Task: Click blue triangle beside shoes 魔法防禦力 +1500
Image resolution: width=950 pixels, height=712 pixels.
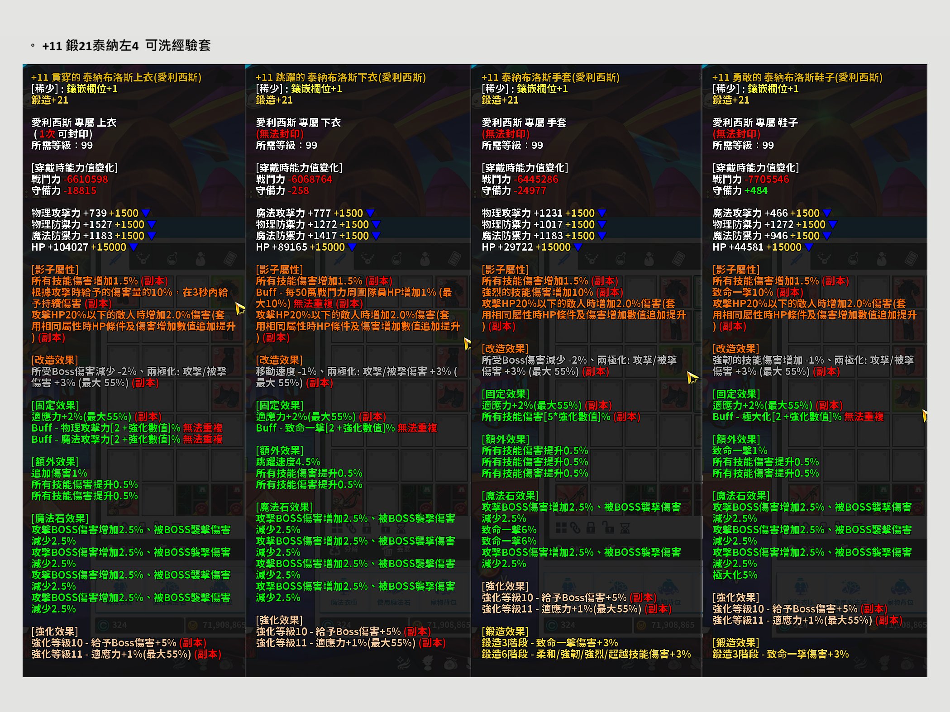Action: pyautogui.click(x=826, y=236)
